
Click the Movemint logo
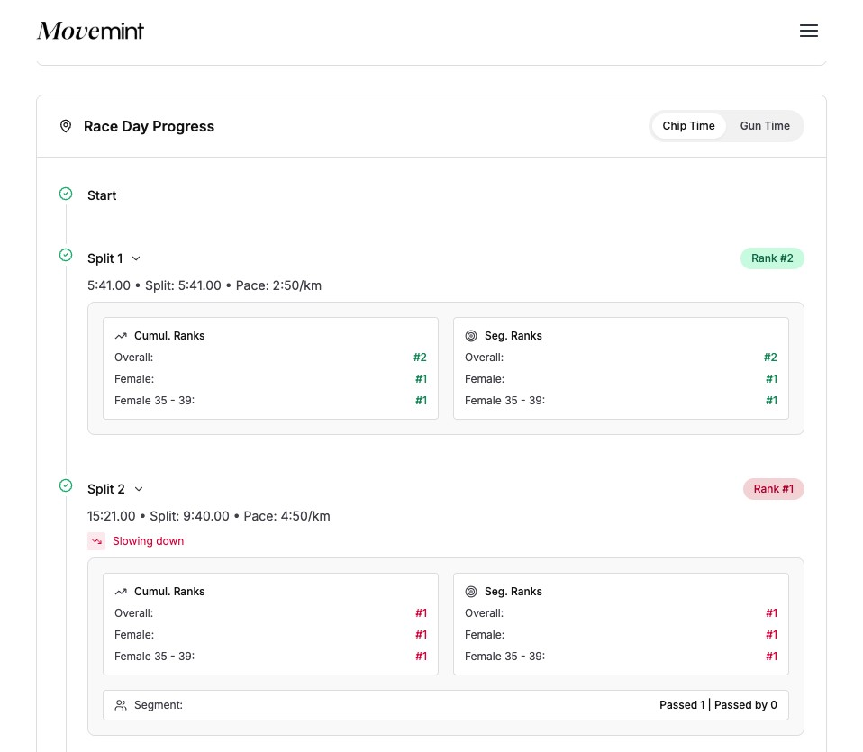[x=90, y=31]
